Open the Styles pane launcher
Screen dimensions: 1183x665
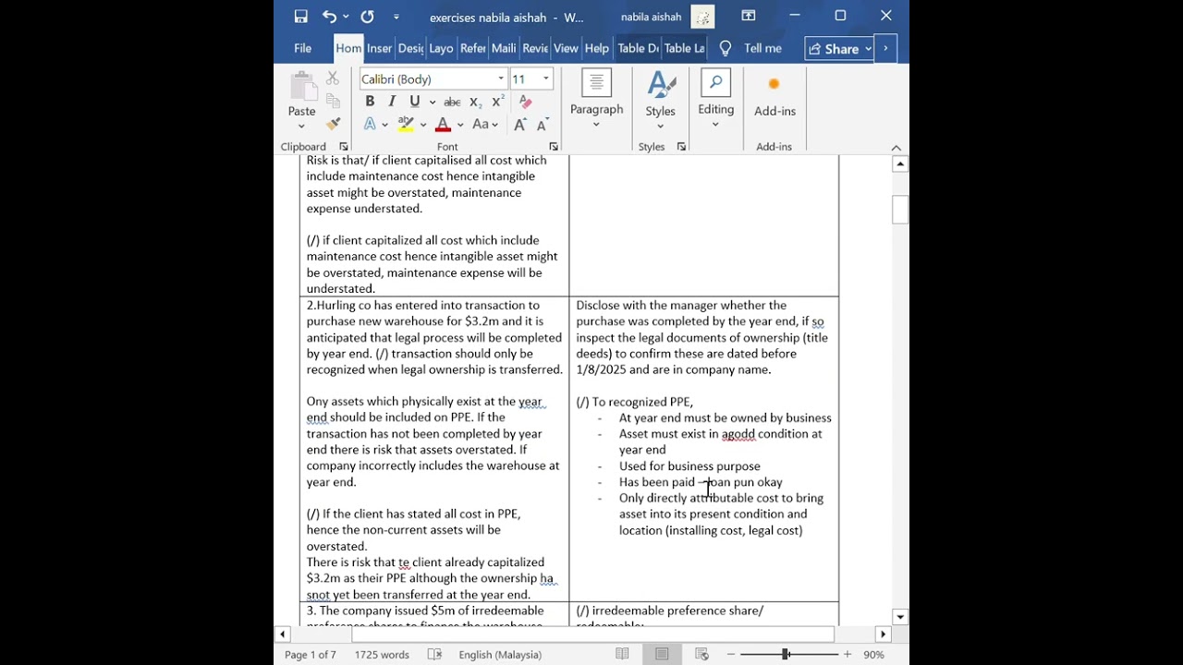point(681,147)
